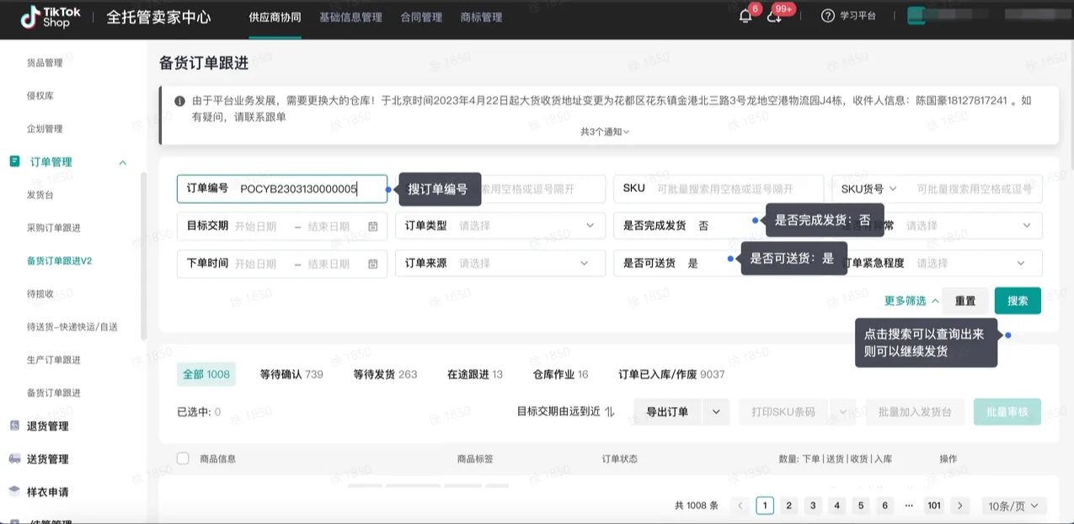Click the 目标交期 start date field
Screen dimensions: 1074x524
[257, 226]
